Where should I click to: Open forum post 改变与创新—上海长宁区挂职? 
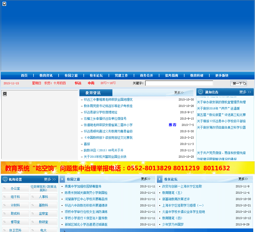point(182,186)
